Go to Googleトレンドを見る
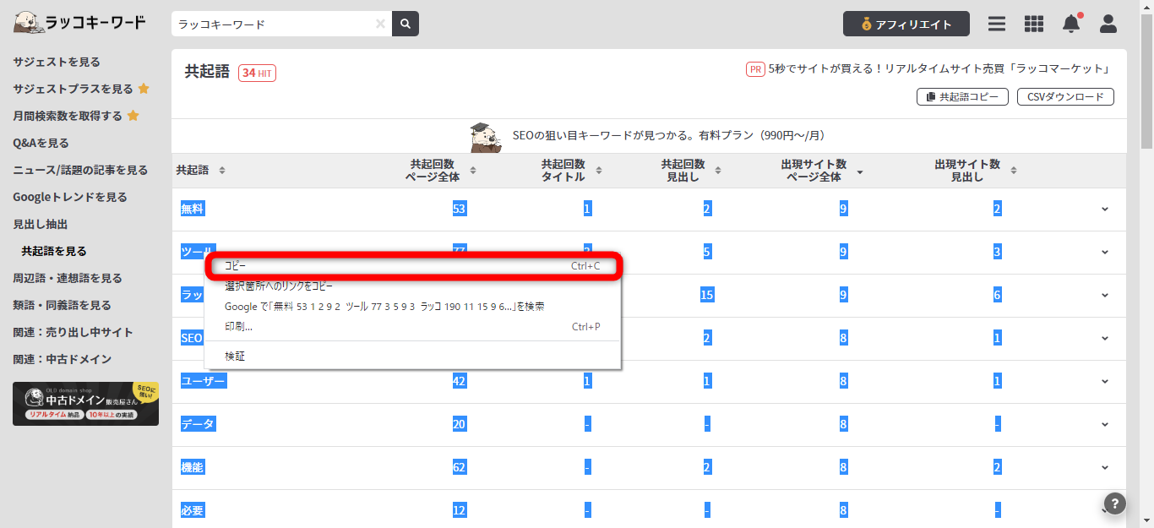Viewport: 1154px width, 528px height. tap(70, 197)
